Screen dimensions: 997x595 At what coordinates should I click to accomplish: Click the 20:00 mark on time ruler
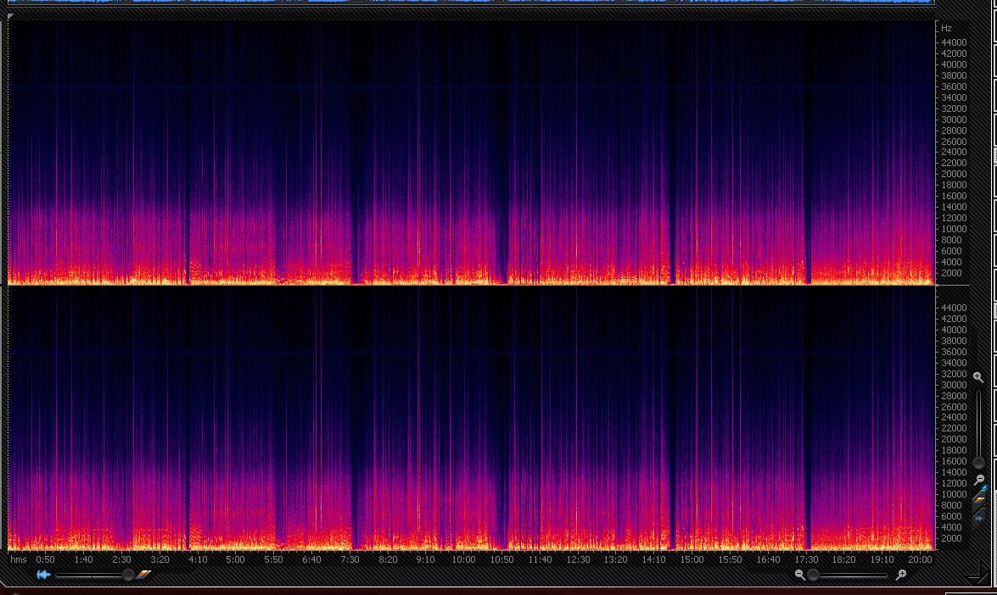920,559
